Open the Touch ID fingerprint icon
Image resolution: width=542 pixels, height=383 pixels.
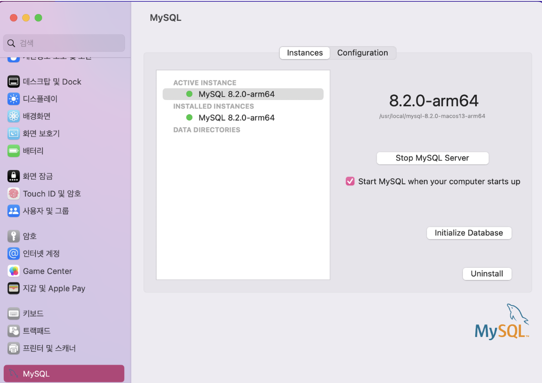tap(13, 193)
